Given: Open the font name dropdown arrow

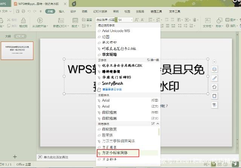Looking at the screenshot, I should click(x=116, y=20).
